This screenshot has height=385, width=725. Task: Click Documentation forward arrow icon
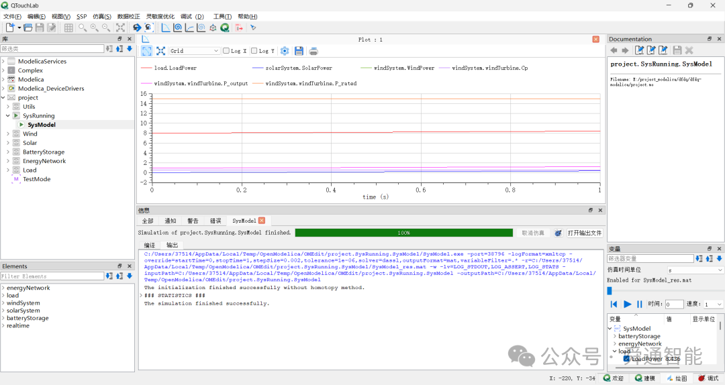625,50
